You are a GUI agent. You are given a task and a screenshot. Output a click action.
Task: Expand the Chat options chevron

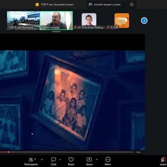60,160
